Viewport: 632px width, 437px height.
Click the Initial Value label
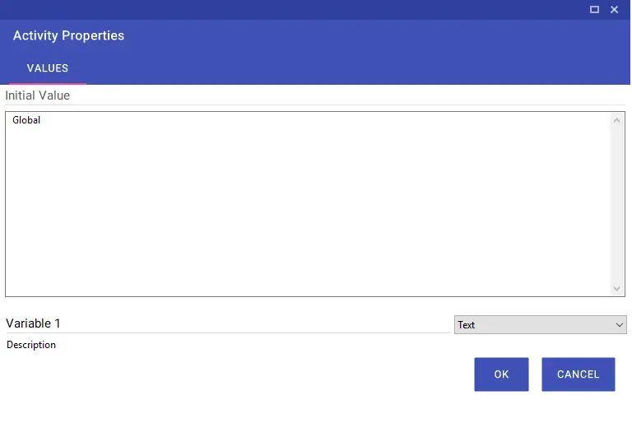coord(38,95)
